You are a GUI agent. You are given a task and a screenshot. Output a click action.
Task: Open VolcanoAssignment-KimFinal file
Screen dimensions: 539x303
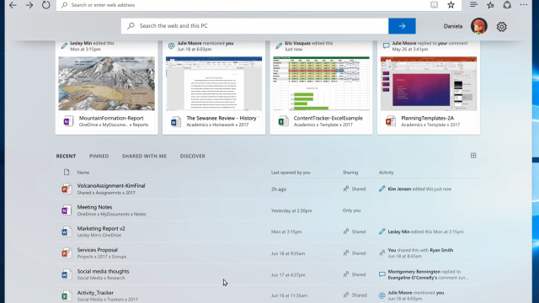pyautogui.click(x=111, y=186)
